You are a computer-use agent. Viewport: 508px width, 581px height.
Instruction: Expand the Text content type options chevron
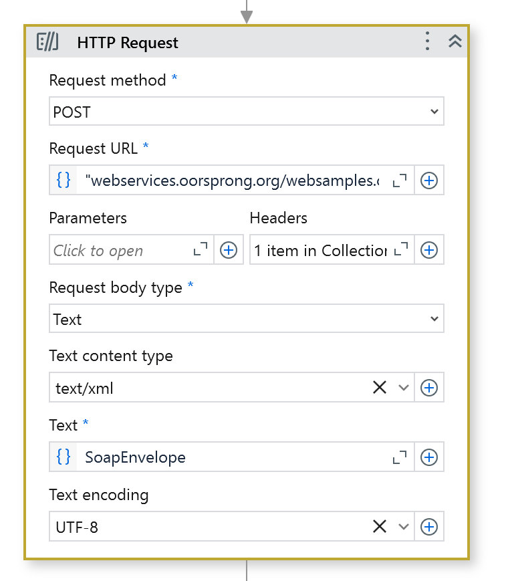pos(403,388)
